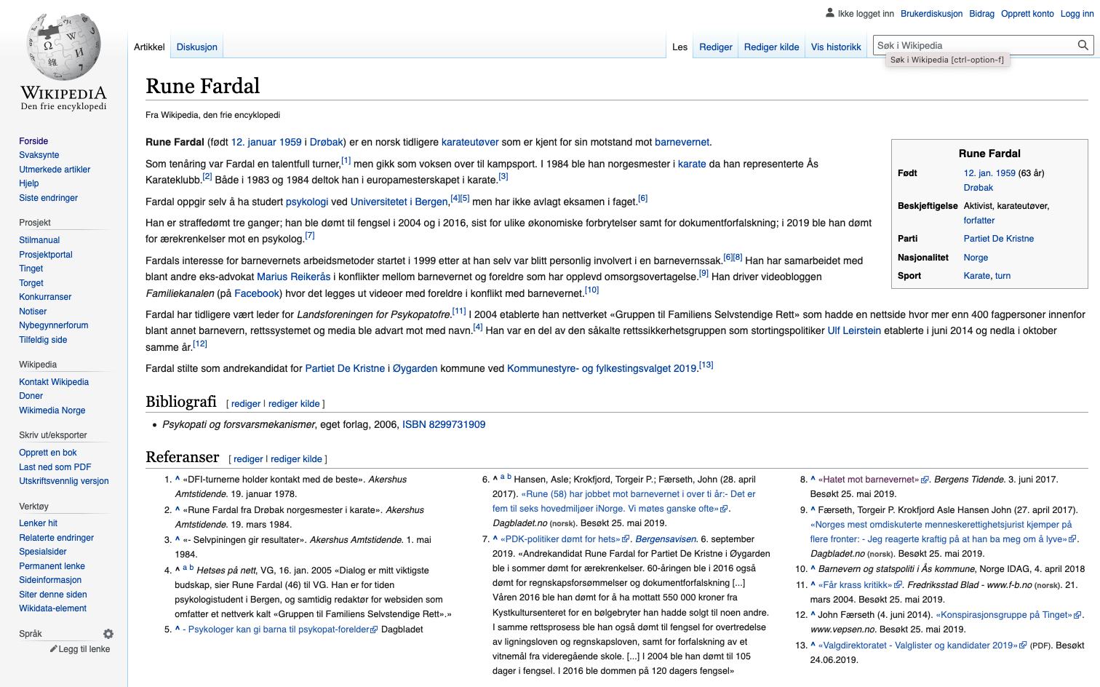Click forfatter in the infobox
Screen dimensions: 1100x687
(x=979, y=221)
